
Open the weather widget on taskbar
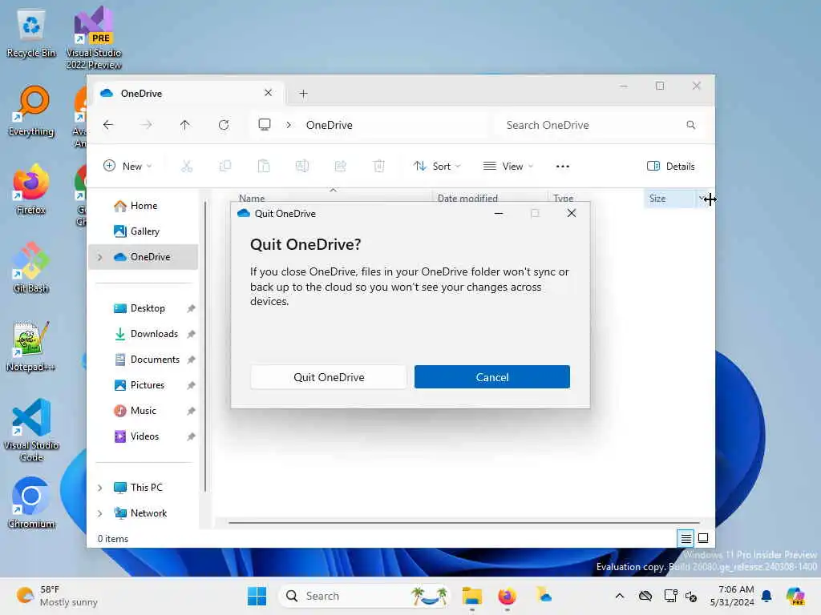tap(58, 596)
